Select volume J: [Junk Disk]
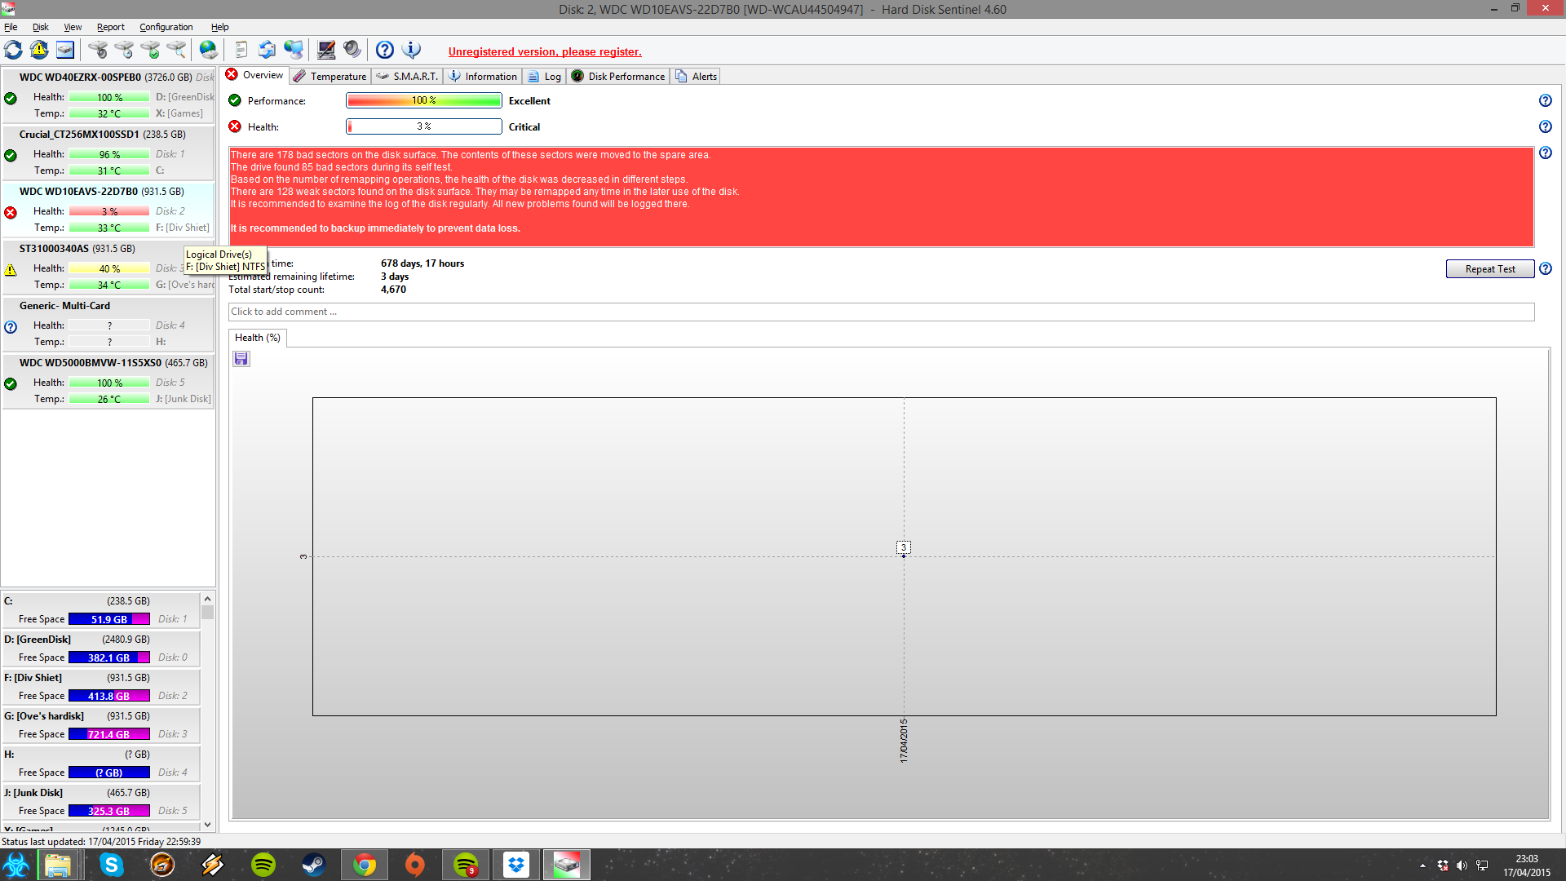Viewport: 1566px width, 881px height. (101, 801)
